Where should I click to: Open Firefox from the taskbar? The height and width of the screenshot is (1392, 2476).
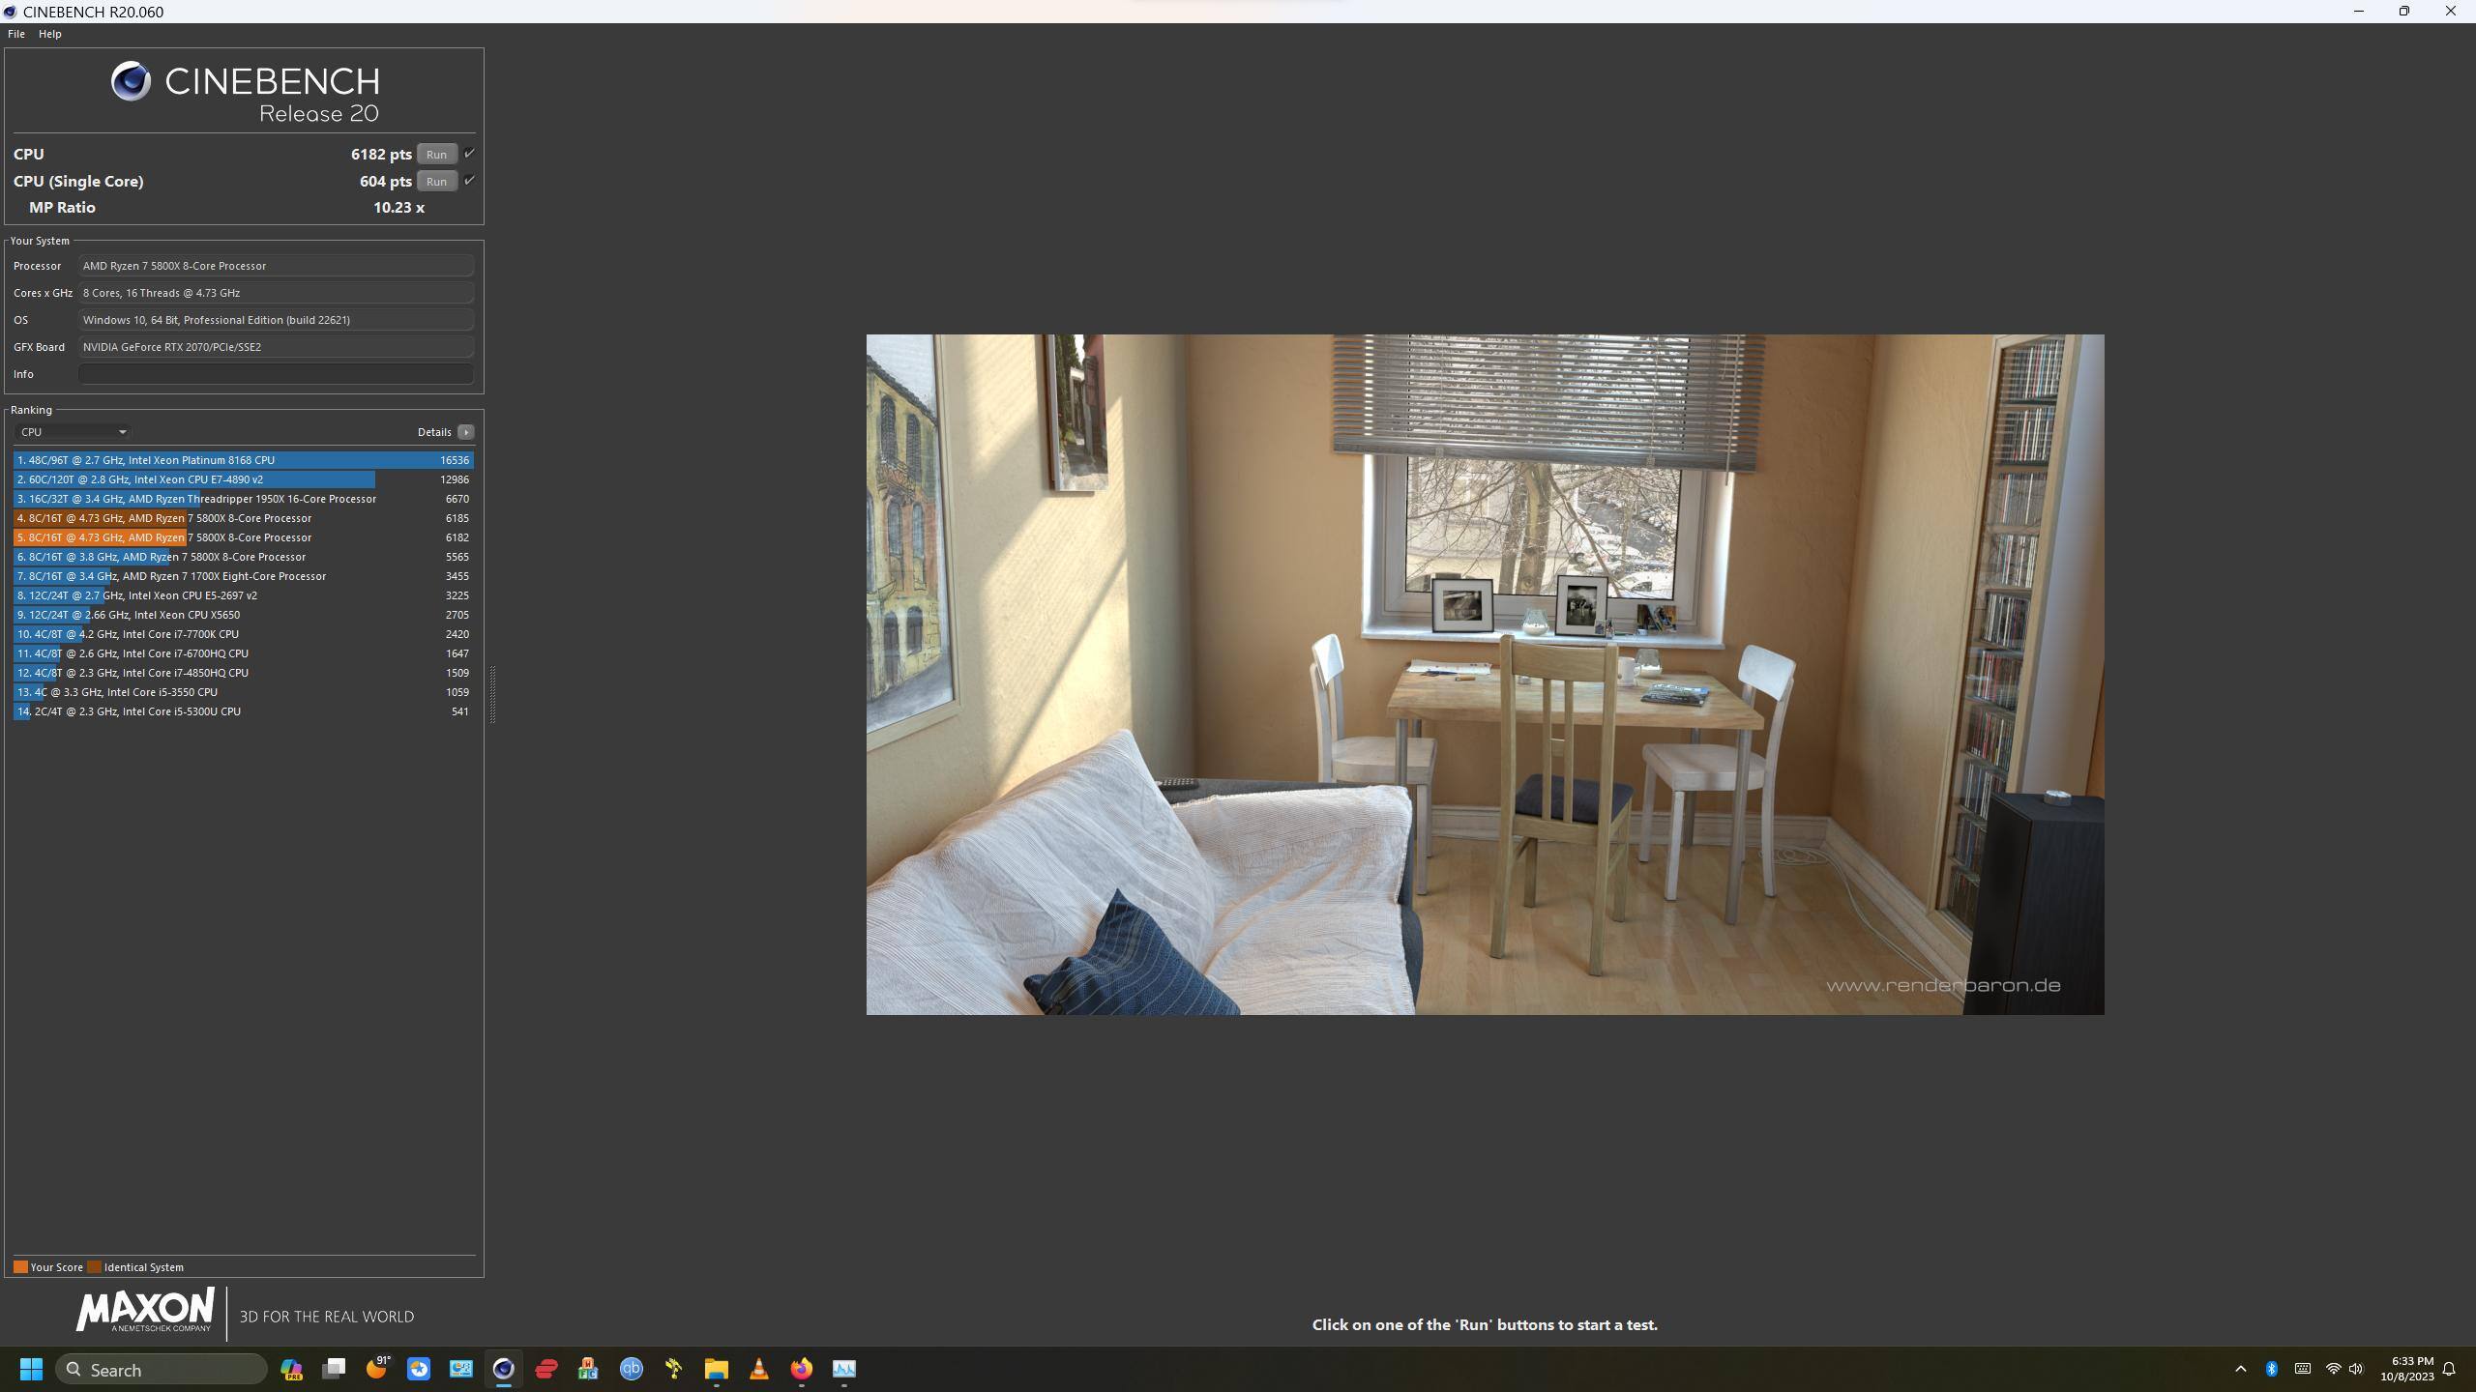tap(802, 1369)
